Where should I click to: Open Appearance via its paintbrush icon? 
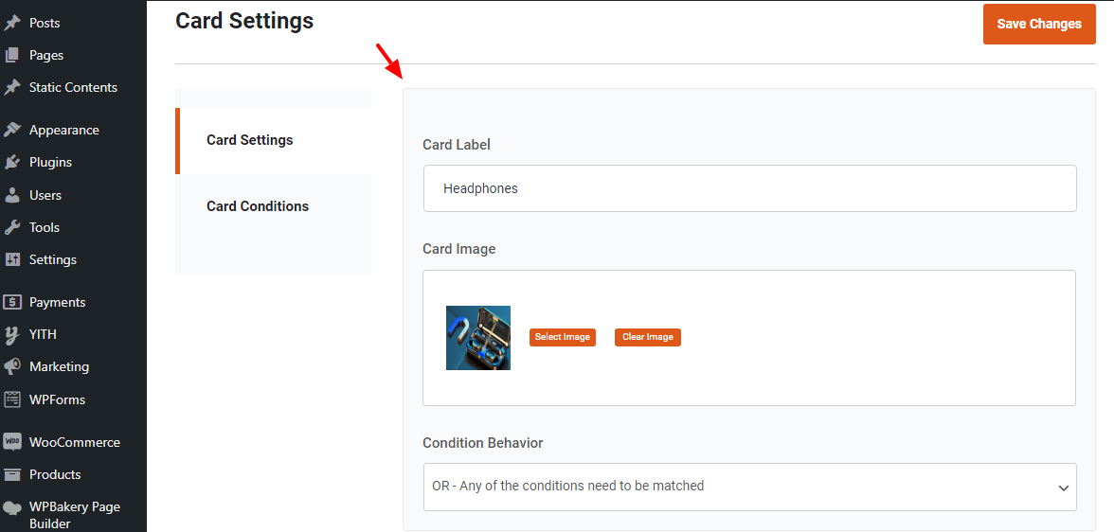[x=12, y=130]
